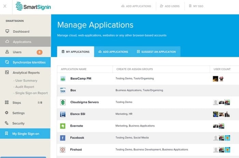Click Evernote groups 'Marketing, Business Applications'

[x=135, y=126]
